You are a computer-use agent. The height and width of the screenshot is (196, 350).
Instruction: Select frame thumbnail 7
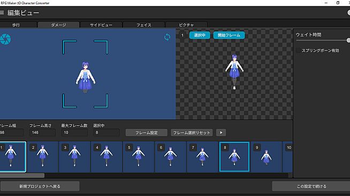pos(202,157)
